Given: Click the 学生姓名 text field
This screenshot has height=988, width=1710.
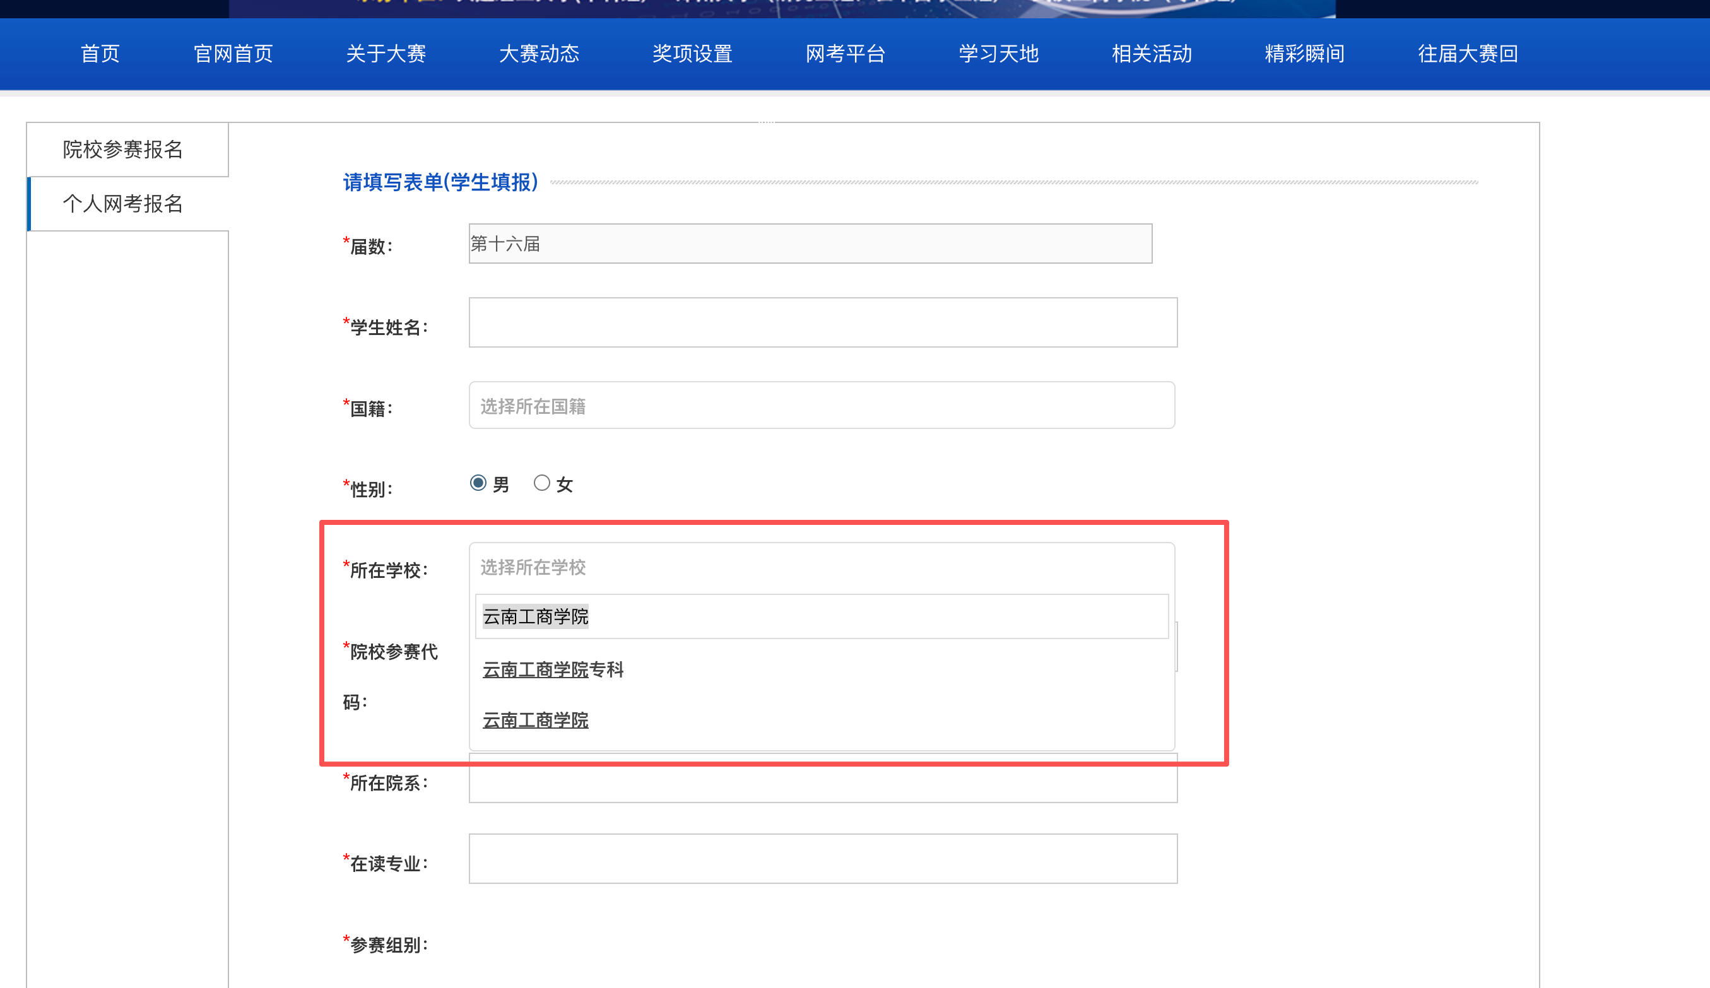Looking at the screenshot, I should coord(822,322).
